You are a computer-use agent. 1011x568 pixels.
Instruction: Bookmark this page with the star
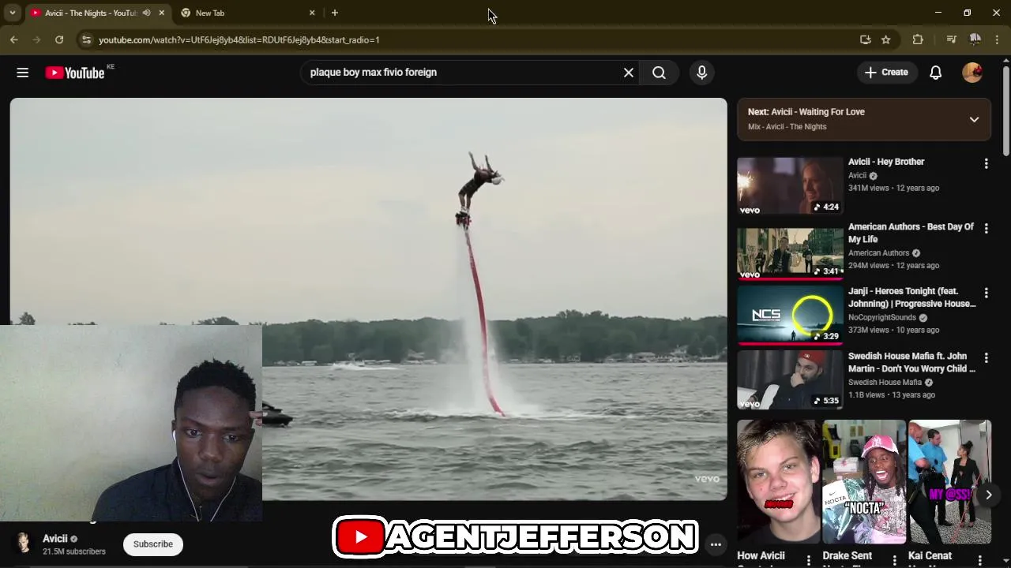(886, 39)
